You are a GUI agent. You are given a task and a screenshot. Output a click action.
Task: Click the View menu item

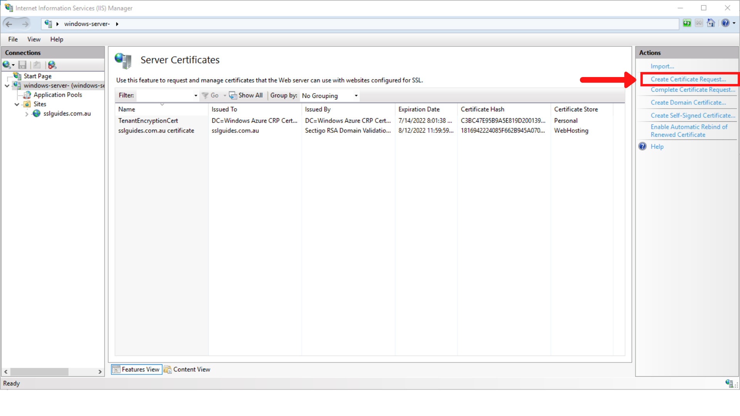point(34,39)
